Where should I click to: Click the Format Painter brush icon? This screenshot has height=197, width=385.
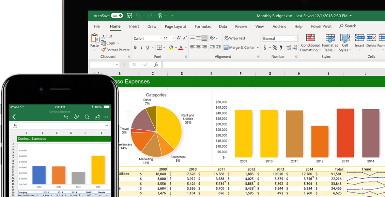point(103,50)
